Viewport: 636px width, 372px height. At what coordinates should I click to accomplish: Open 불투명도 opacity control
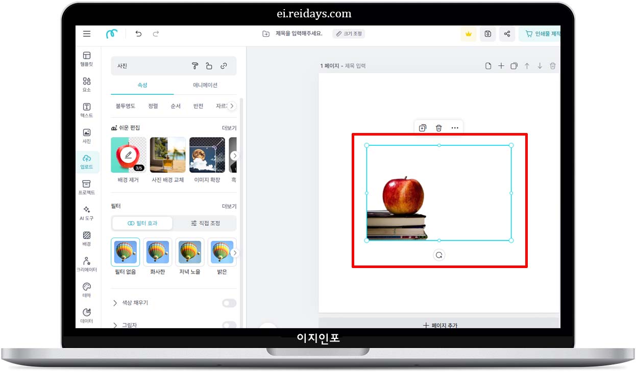[125, 106]
